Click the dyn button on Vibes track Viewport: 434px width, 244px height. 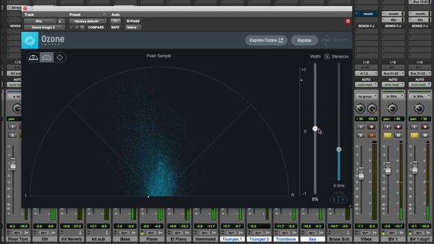pyautogui.click(x=366, y=233)
